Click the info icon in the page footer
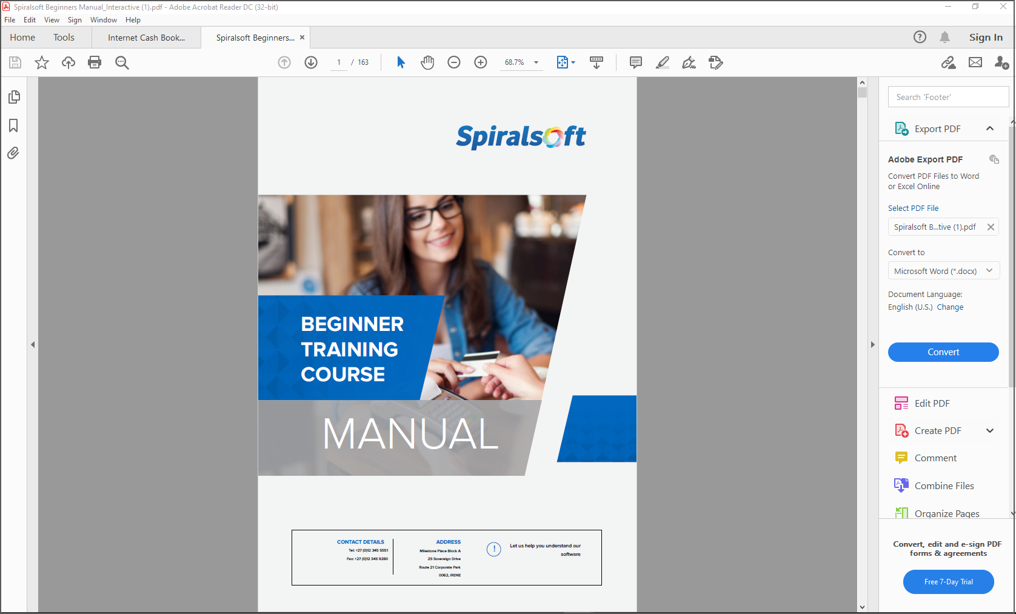Viewport: 1016px width, 614px height. pyautogui.click(x=494, y=549)
